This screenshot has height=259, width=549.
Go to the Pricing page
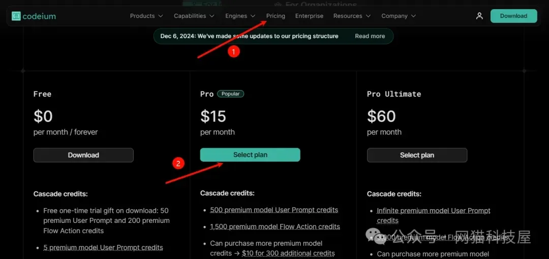[276, 16]
